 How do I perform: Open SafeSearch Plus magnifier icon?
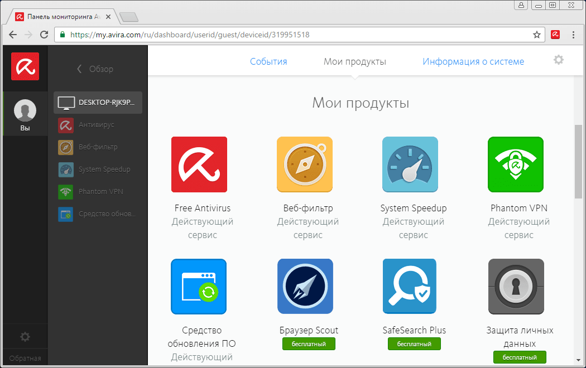click(410, 286)
